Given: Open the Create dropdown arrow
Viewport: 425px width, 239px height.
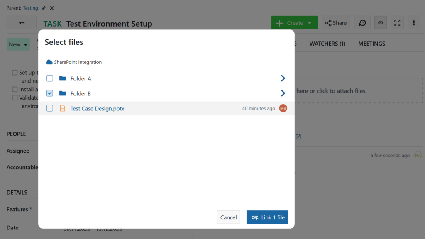Looking at the screenshot, I should pyautogui.click(x=309, y=22).
